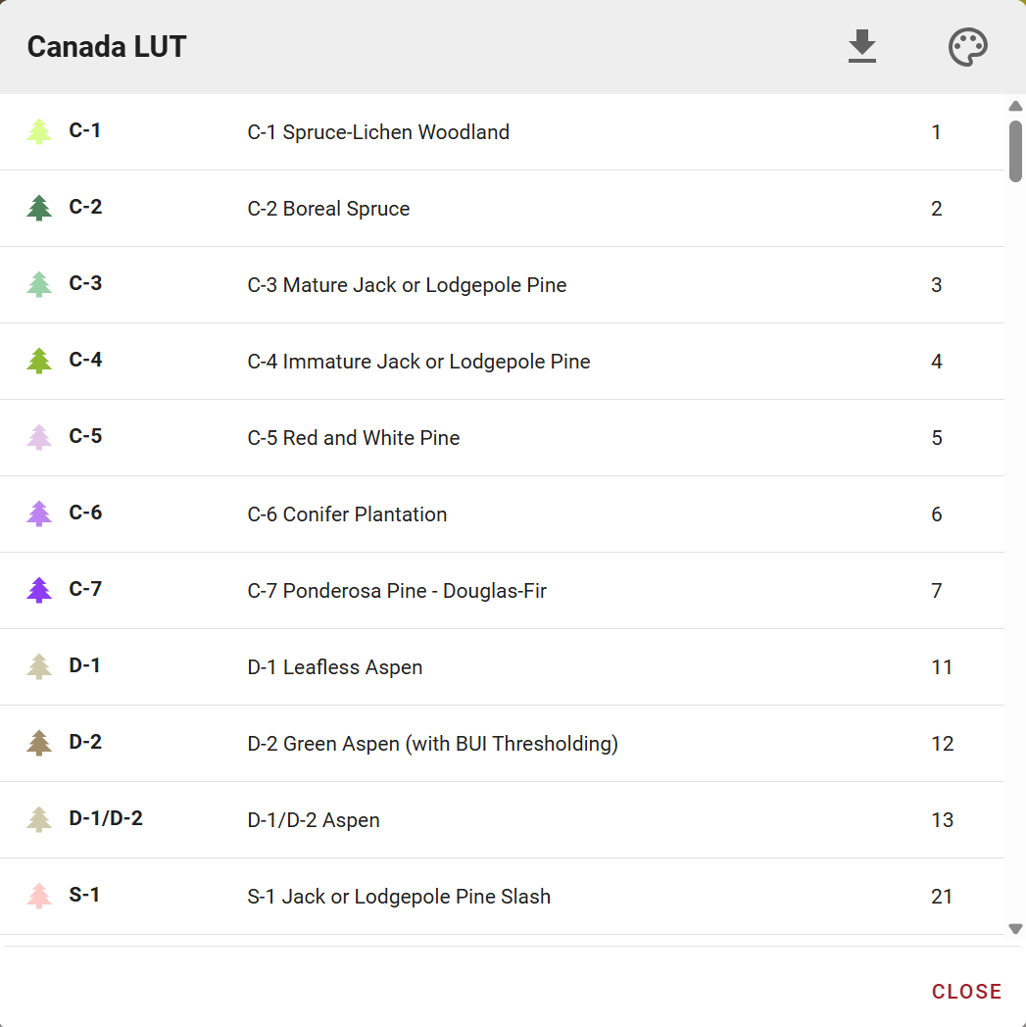Pick the C-7 purple tree icon
Screen dimensions: 1026x1027
(39, 590)
